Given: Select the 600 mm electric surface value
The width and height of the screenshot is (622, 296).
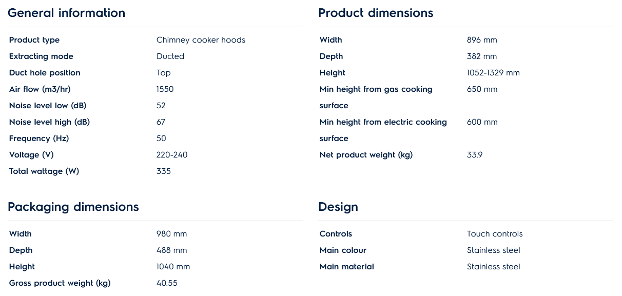Looking at the screenshot, I should tap(482, 122).
